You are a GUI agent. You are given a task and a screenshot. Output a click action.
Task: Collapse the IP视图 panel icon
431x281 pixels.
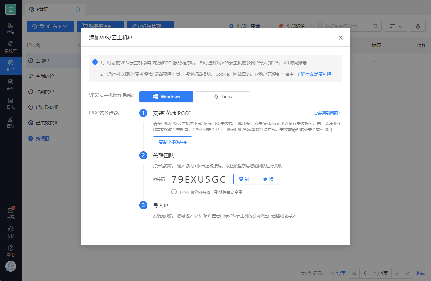(x=79, y=45)
